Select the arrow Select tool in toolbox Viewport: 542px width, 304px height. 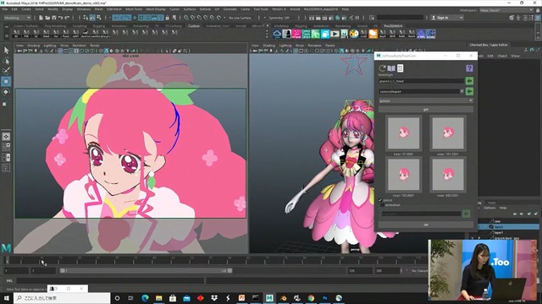pos(6,51)
